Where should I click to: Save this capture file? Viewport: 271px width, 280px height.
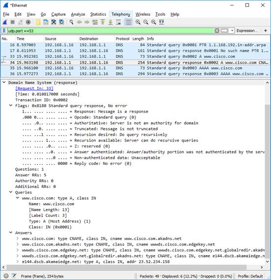46,22
